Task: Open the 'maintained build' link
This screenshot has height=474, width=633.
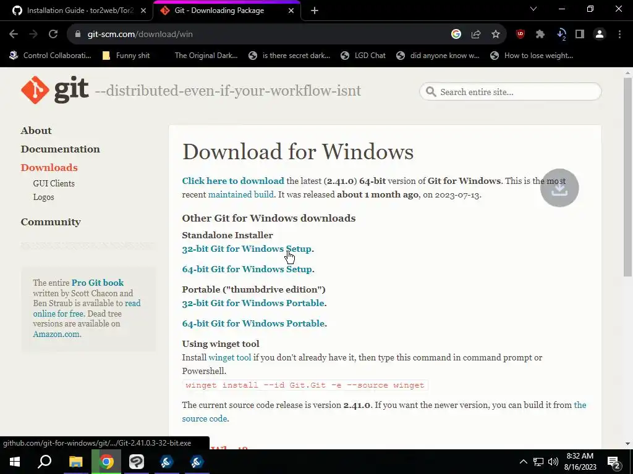Action: [240, 194]
